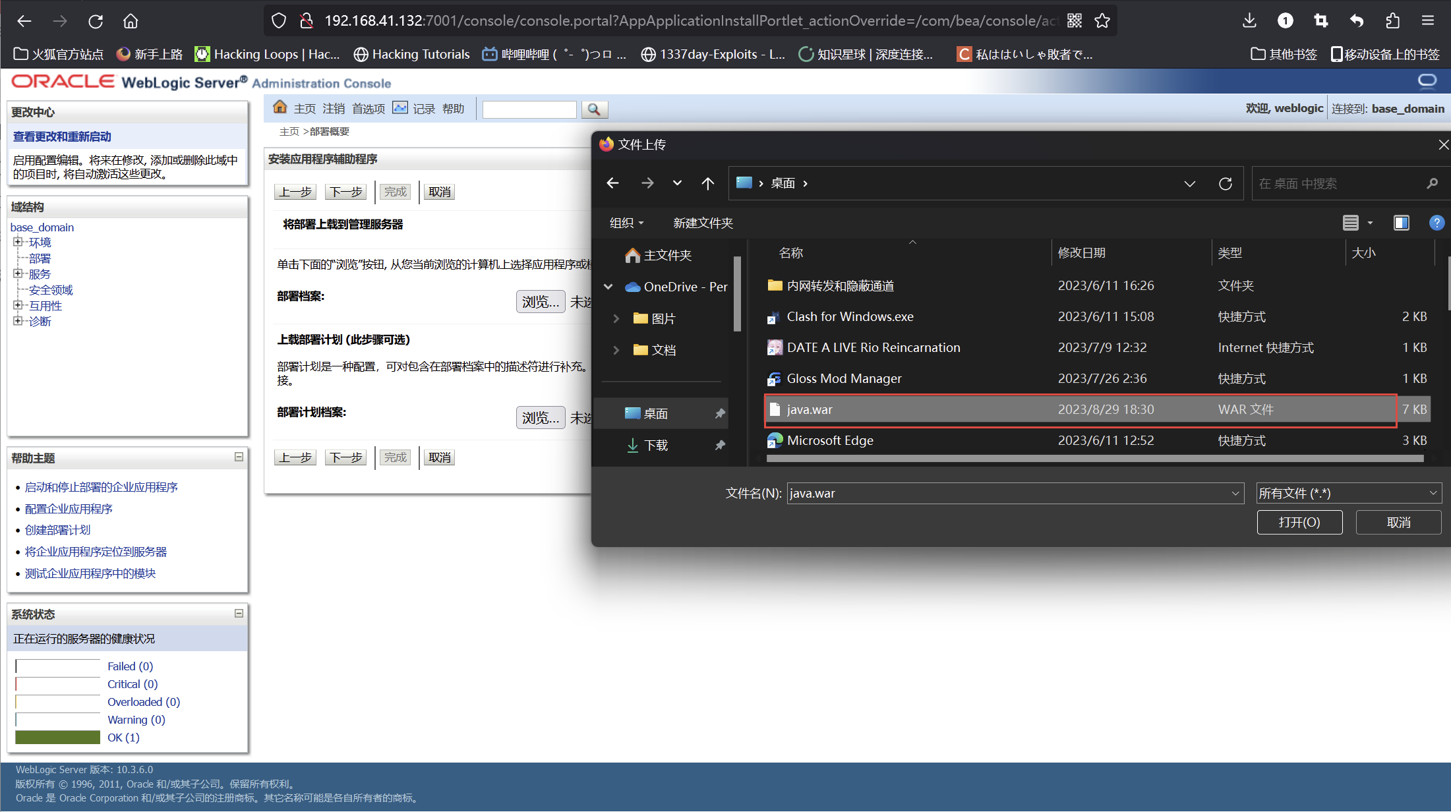Expand the 文档 folder in navigation pane
Screen dimensions: 1451x812
[616, 350]
